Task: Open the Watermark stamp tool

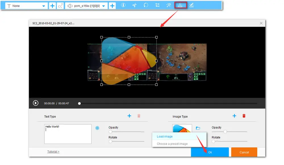Action: (180, 5)
